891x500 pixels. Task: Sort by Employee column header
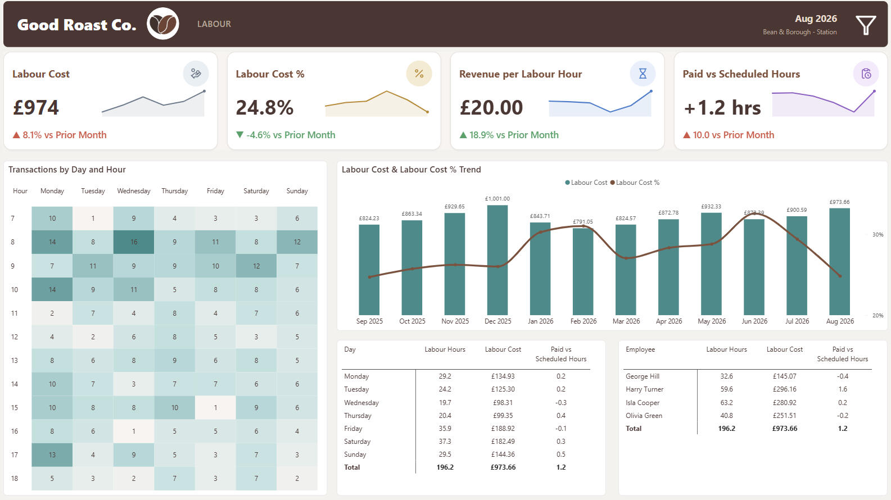click(640, 349)
